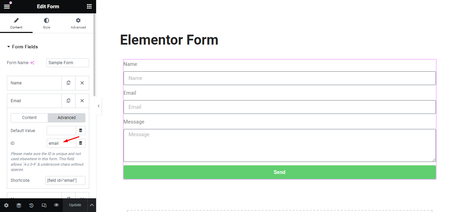Switch Email field to Content toggle
The width and height of the screenshot is (450, 212).
tap(30, 118)
